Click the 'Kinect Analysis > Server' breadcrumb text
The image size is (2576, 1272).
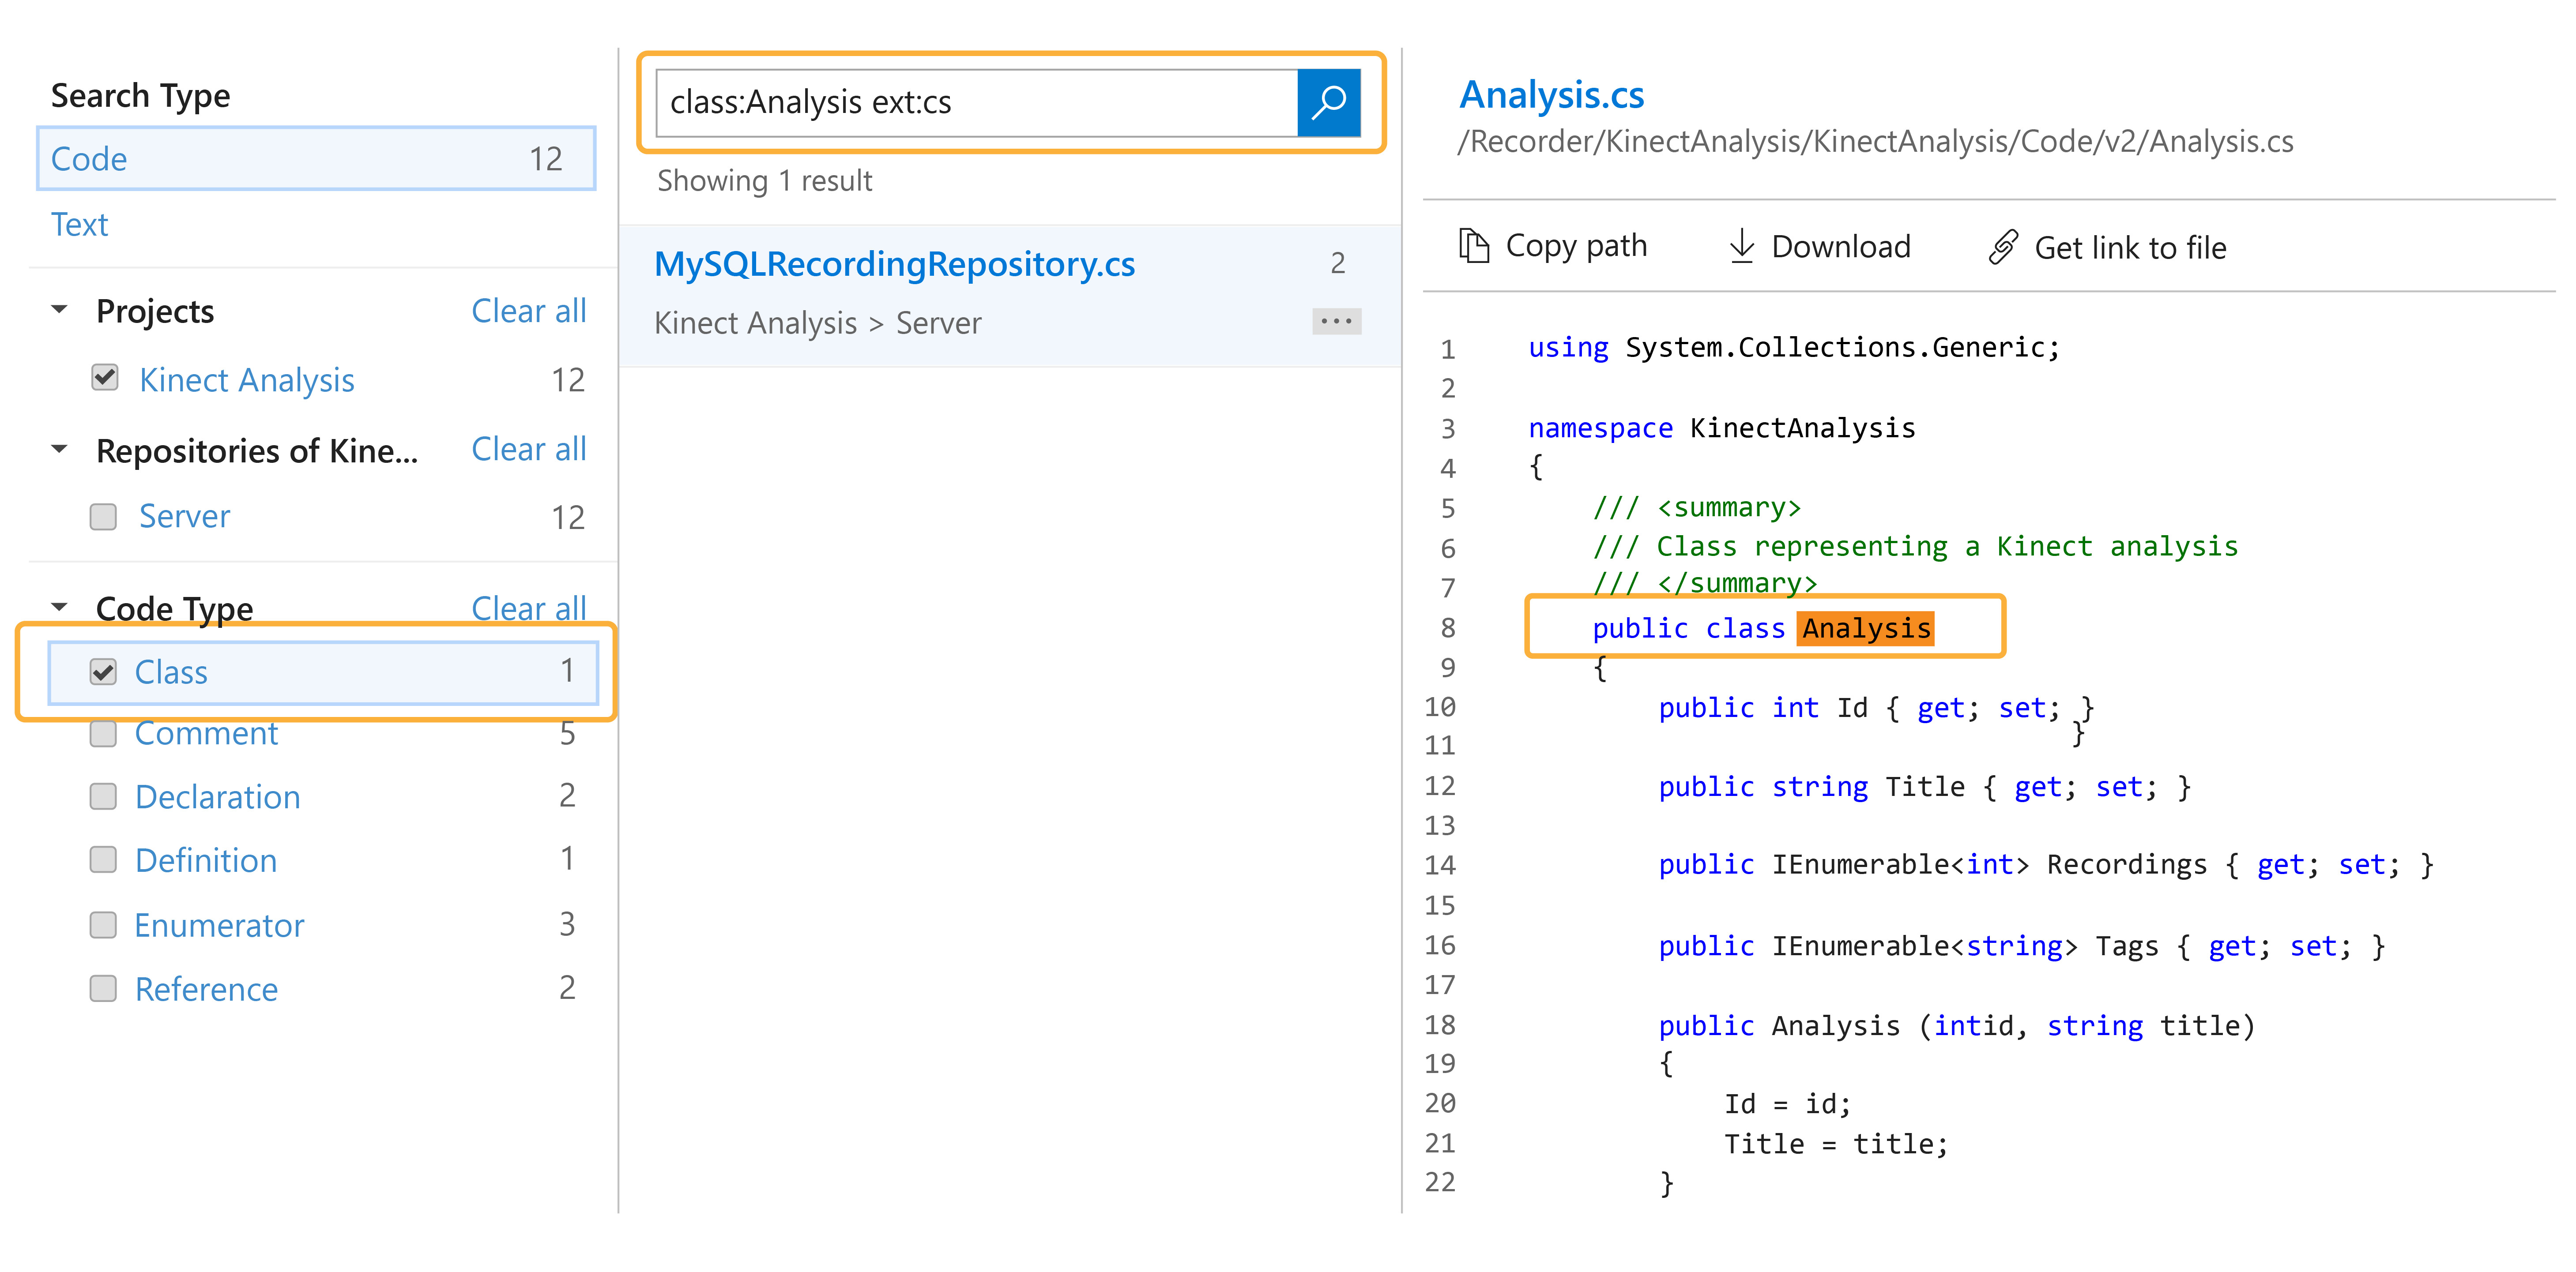click(817, 323)
